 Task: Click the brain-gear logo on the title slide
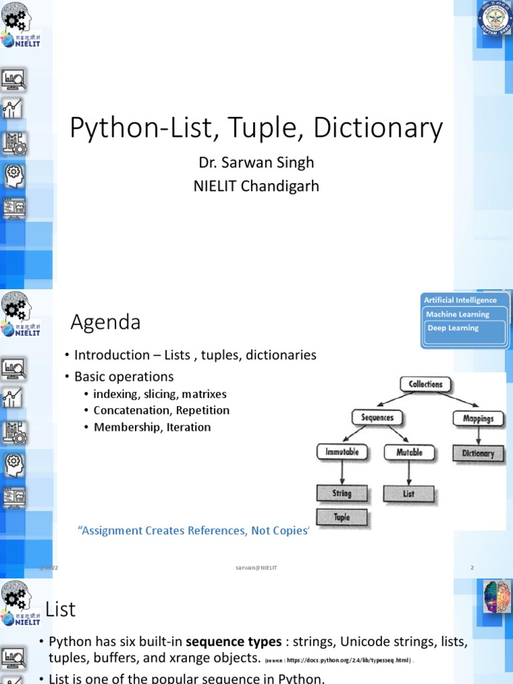(15, 18)
